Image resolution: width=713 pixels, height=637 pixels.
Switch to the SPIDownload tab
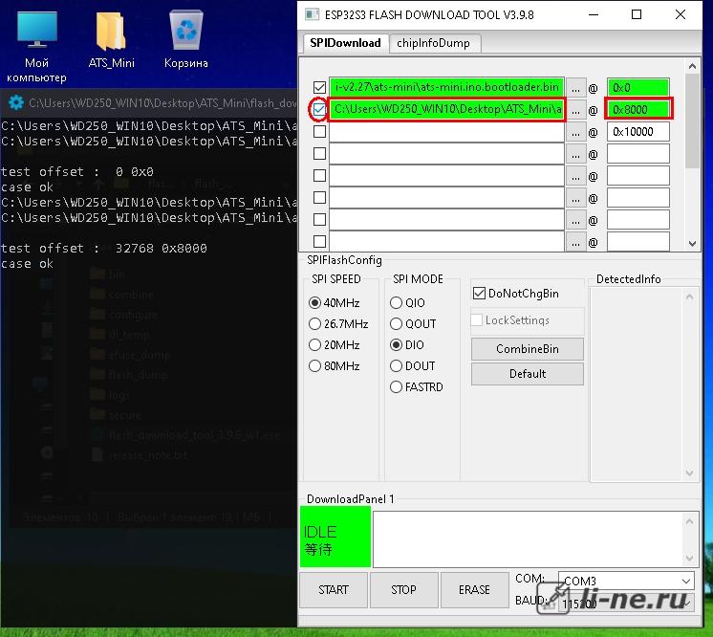point(346,43)
